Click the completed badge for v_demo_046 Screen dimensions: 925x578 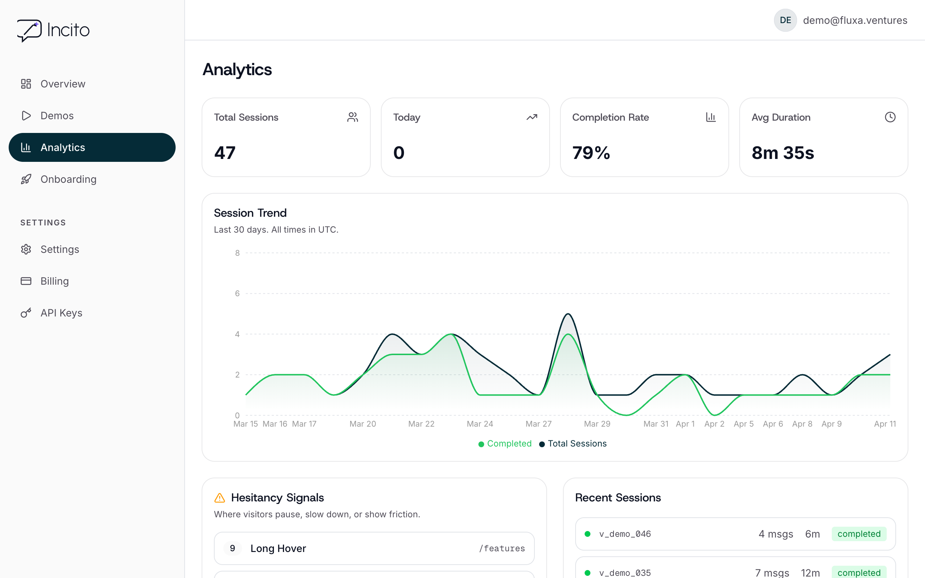coord(859,534)
